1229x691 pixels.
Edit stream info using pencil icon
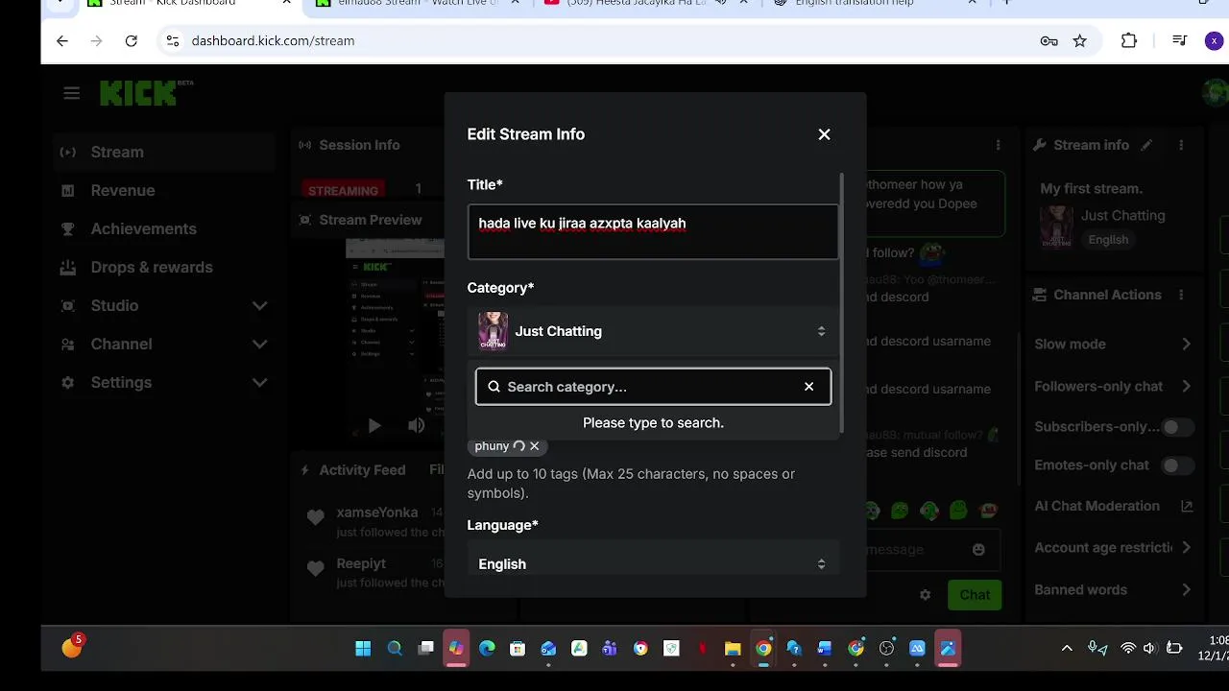point(1146,145)
